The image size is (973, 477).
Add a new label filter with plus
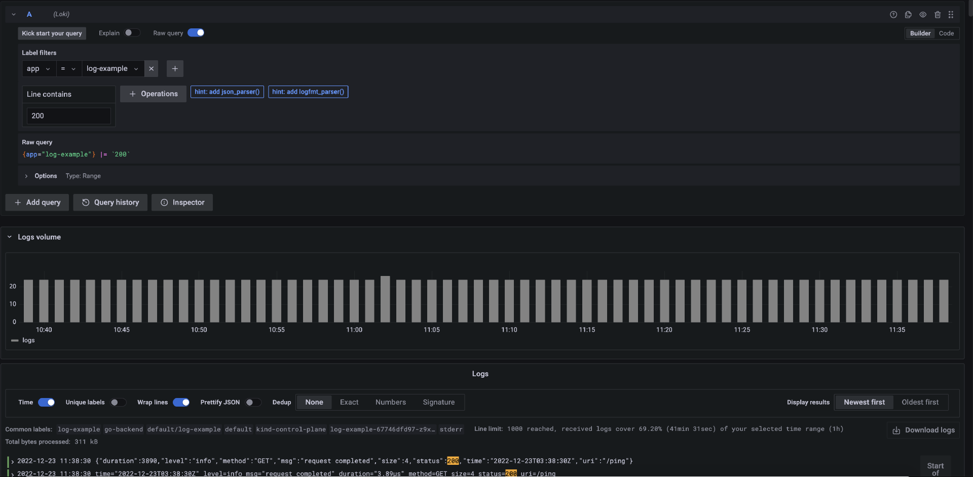175,69
